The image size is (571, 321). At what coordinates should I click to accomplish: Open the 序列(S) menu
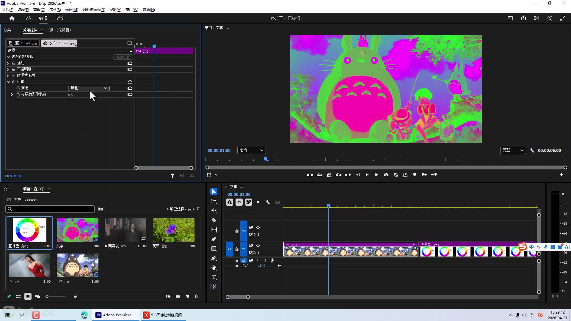point(55,10)
